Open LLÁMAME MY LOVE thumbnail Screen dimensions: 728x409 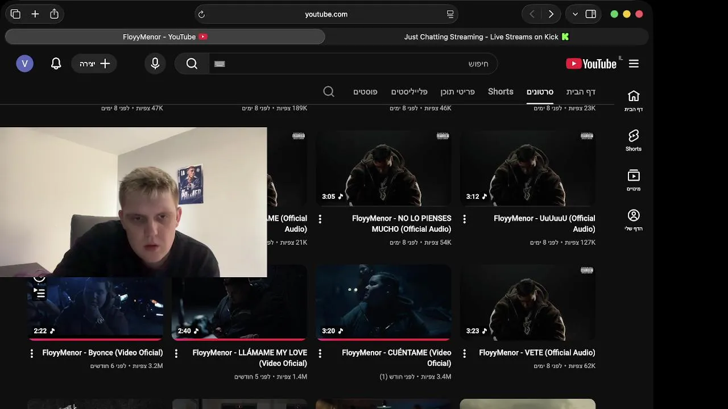click(239, 308)
